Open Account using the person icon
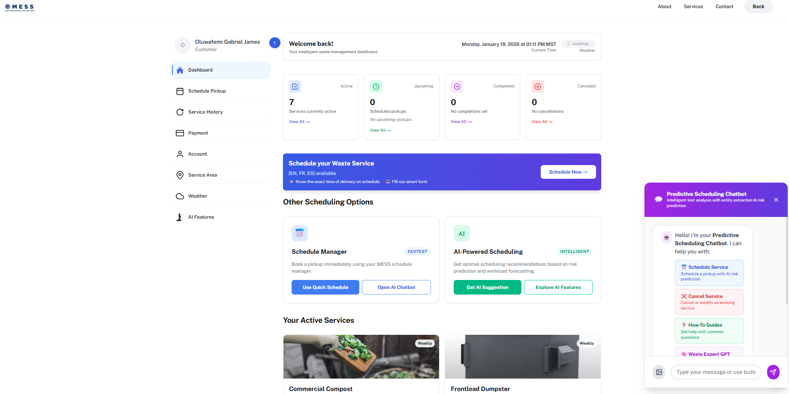The height and width of the screenshot is (394, 789). pyautogui.click(x=180, y=154)
